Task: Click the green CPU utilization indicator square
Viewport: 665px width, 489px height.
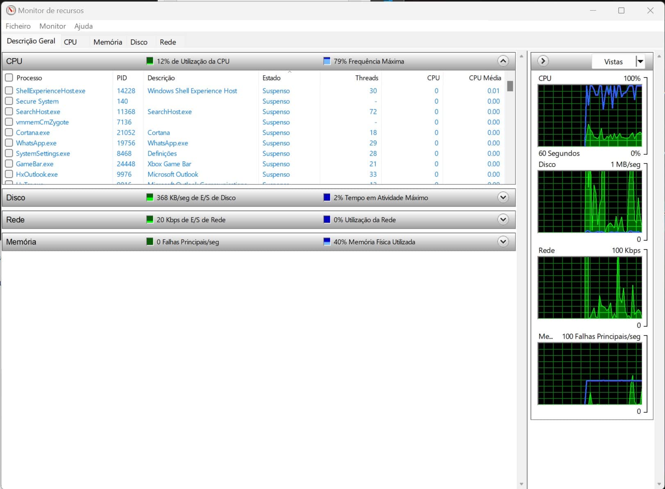Action: (x=150, y=61)
